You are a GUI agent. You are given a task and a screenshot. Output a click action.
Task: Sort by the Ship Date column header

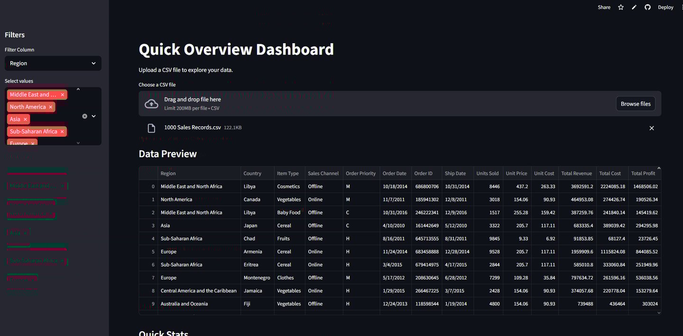click(457, 173)
